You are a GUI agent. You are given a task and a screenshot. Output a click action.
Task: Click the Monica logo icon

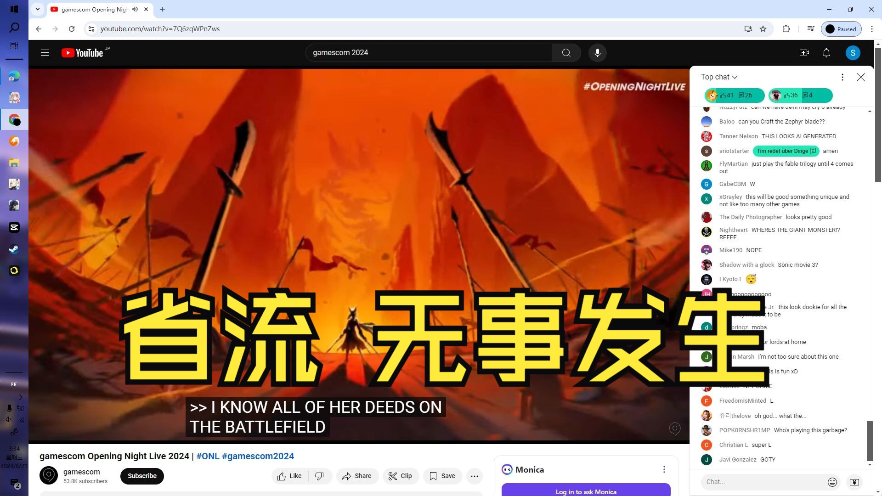[x=507, y=469]
